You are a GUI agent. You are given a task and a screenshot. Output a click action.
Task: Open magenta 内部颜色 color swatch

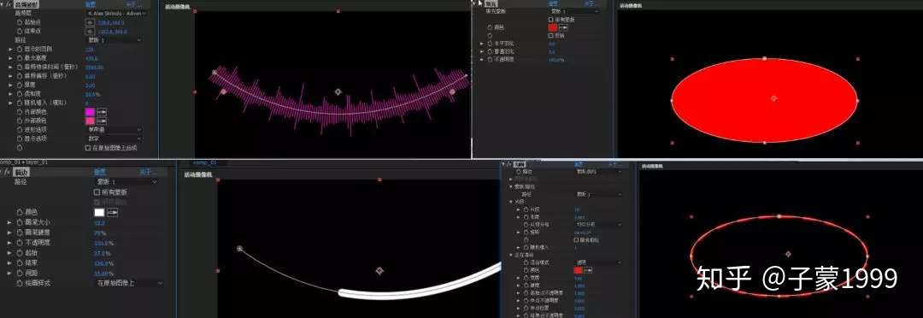pos(90,112)
